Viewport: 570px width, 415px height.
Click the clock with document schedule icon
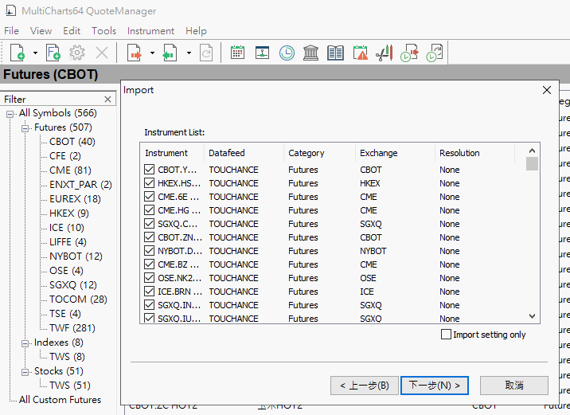(x=435, y=53)
